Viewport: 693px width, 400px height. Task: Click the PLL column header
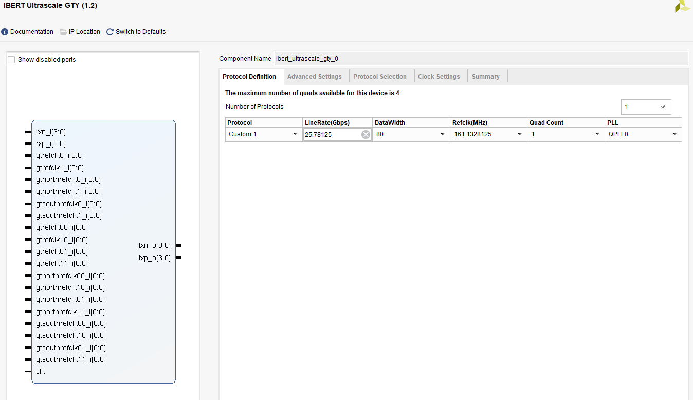(x=644, y=123)
